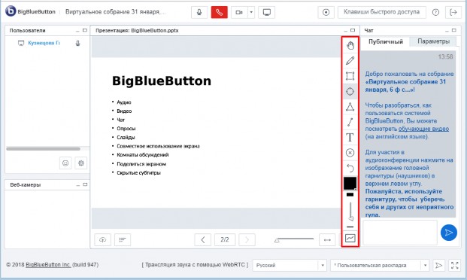Open the Русский language dropdown
The width and height of the screenshot is (467, 280).
click(290, 265)
